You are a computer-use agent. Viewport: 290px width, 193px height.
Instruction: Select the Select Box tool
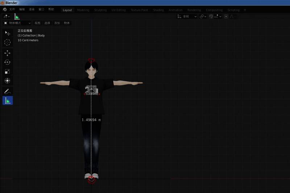7,33
